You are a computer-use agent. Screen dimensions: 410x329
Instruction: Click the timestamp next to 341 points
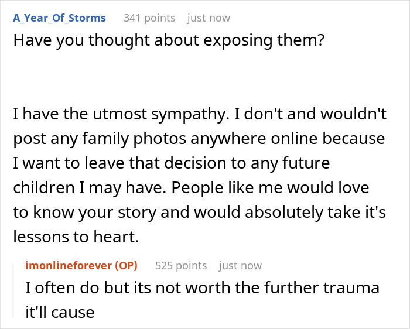(x=209, y=18)
